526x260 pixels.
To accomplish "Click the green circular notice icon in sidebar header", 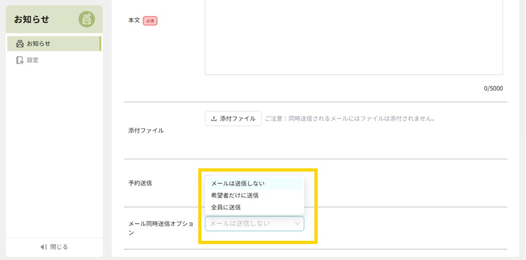I will click(87, 19).
